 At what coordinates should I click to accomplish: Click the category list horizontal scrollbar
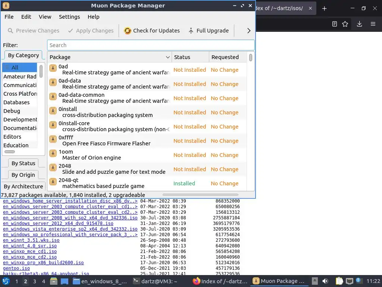click(10, 152)
